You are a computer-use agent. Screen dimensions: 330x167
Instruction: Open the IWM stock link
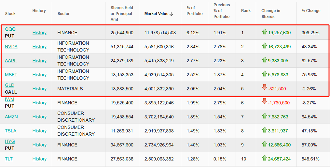tap(10, 99)
